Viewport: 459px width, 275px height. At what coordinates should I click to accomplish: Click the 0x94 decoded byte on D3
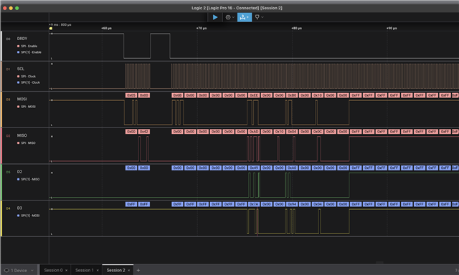click(292, 204)
